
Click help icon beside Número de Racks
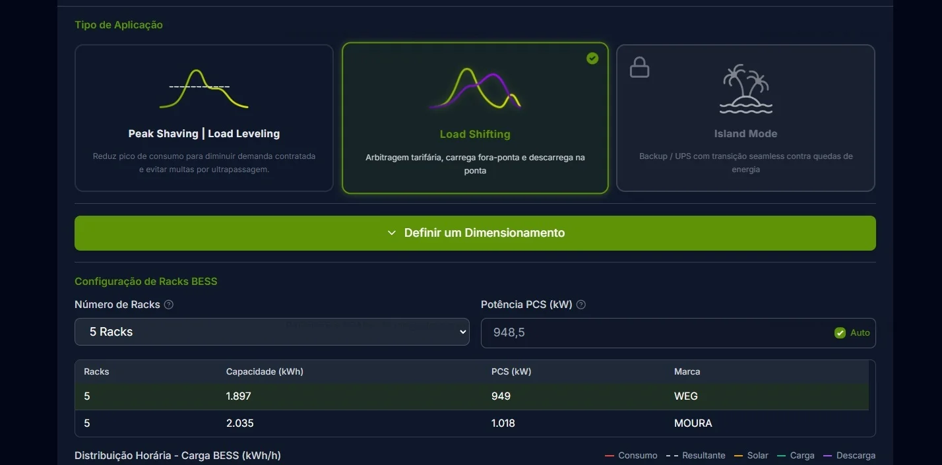click(x=169, y=305)
